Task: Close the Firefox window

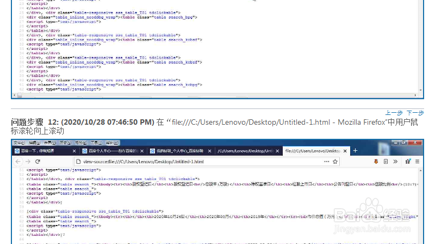Action: (x=415, y=143)
